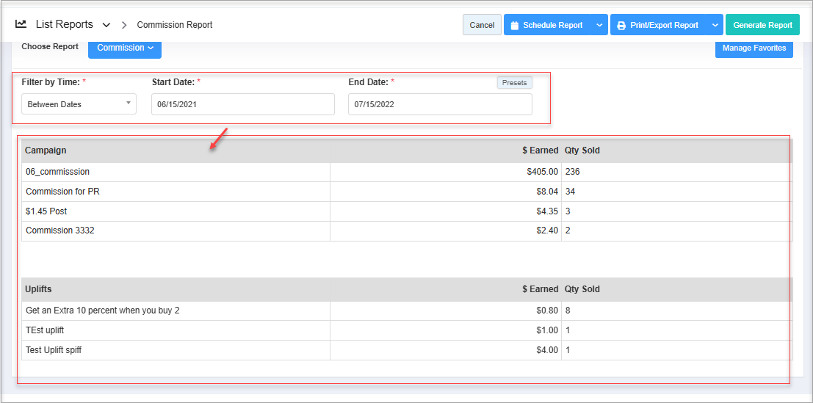
Task: Open the Filter by Time select box
Action: [x=79, y=104]
